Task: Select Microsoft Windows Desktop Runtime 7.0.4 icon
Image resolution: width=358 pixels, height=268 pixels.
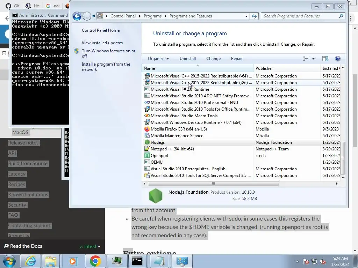Action: [x=147, y=122]
